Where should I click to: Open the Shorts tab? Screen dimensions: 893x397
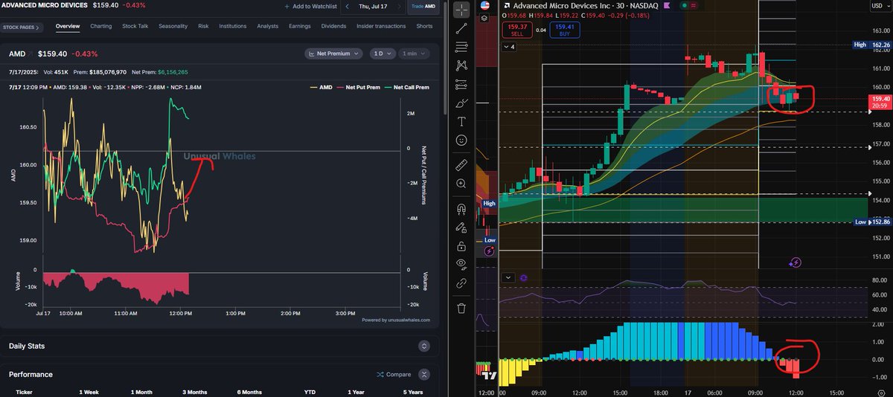point(424,26)
